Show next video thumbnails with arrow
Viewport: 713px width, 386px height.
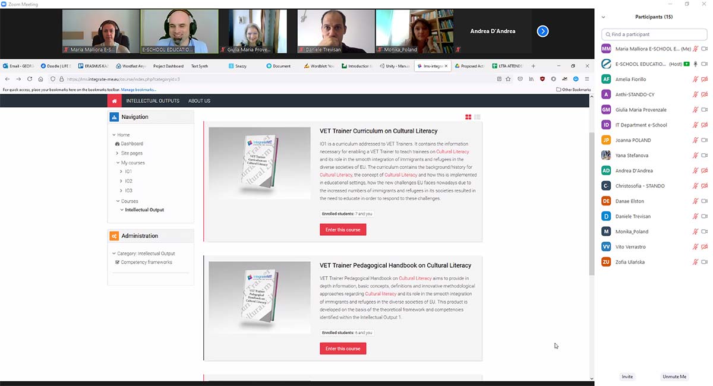coord(542,31)
